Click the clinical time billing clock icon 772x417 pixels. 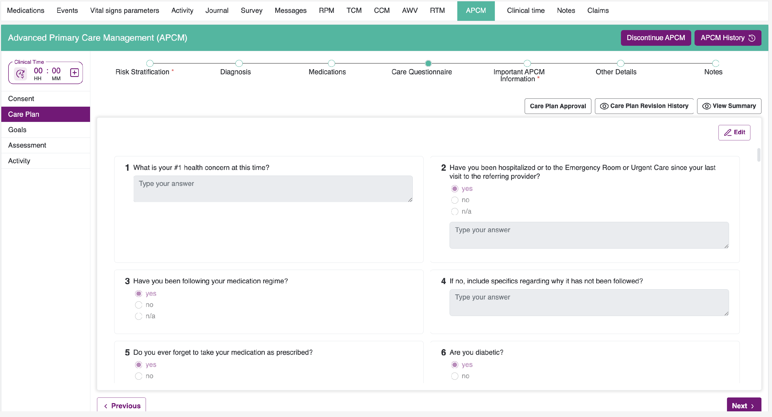pyautogui.click(x=20, y=74)
